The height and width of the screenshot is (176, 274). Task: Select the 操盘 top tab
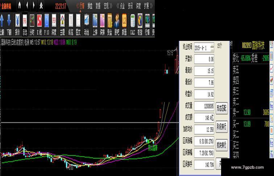click(x=90, y=6)
